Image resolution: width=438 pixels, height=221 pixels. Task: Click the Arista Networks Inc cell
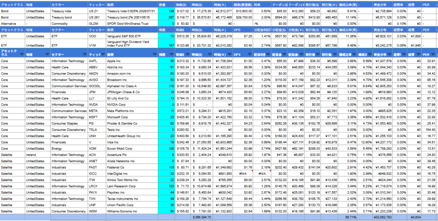(x=132, y=161)
